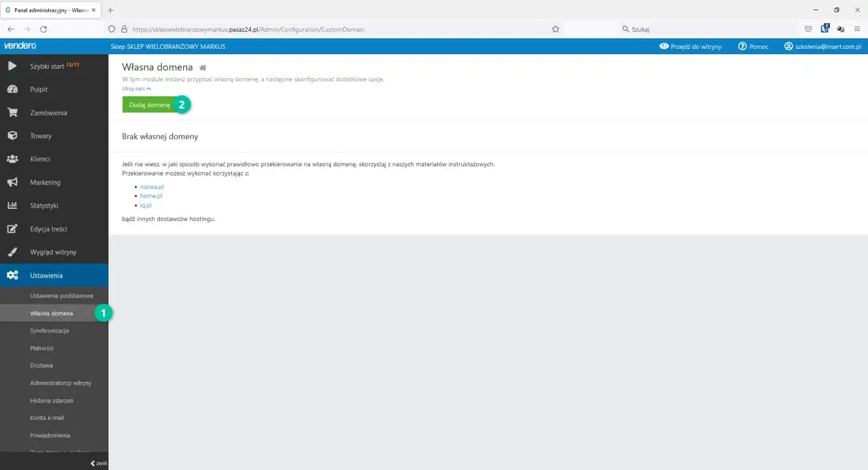Open Zamówienia menu item

(x=54, y=113)
